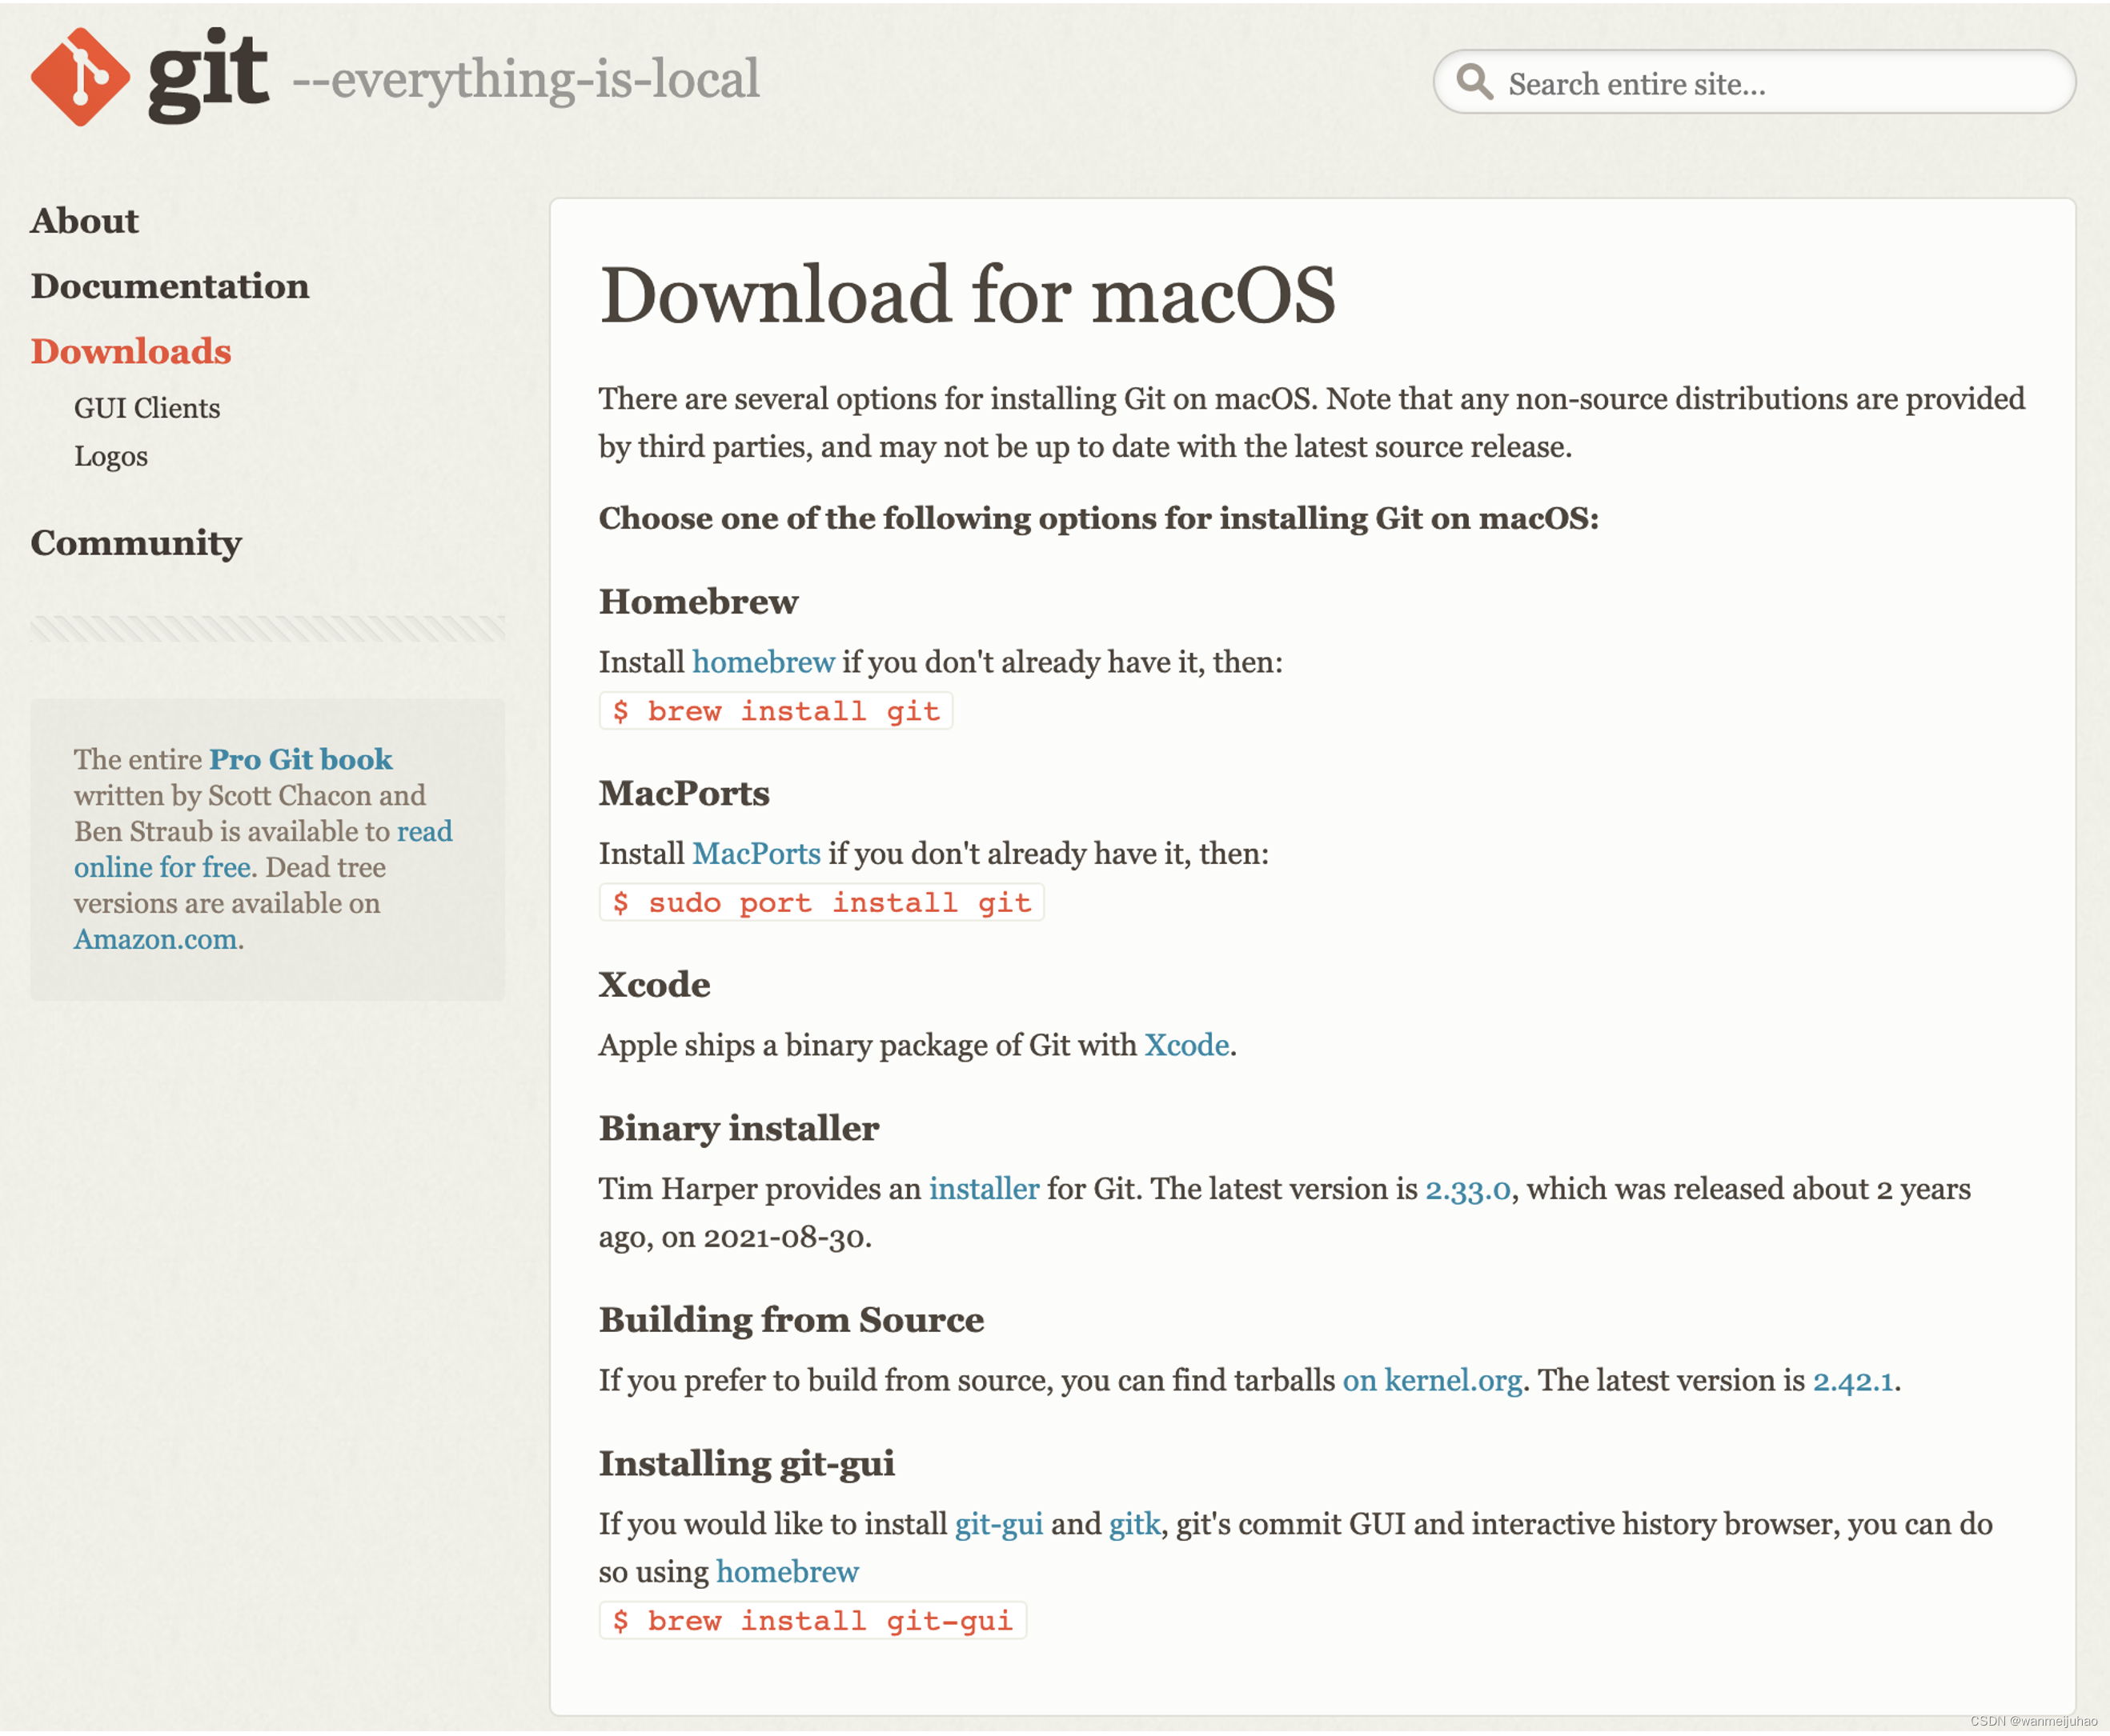The width and height of the screenshot is (2110, 1736).
Task: Open the Xcode link
Action: [x=1186, y=1045]
